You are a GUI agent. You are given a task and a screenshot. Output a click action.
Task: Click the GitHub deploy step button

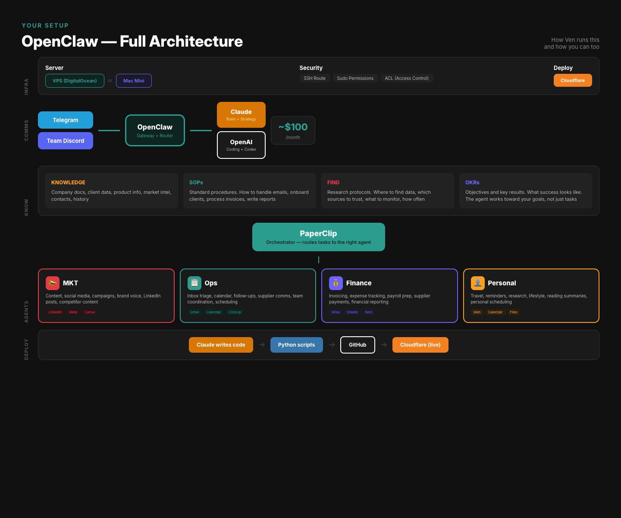[357, 344]
